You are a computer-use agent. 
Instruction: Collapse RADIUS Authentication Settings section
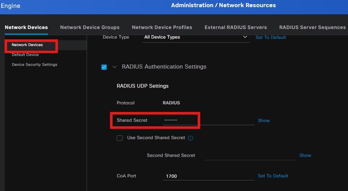(114, 67)
